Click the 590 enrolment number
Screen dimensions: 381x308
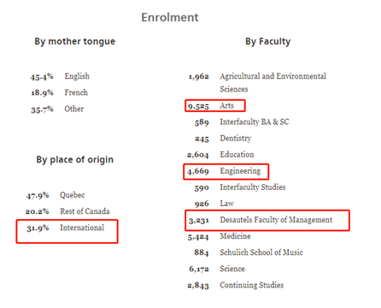pyautogui.click(x=202, y=188)
